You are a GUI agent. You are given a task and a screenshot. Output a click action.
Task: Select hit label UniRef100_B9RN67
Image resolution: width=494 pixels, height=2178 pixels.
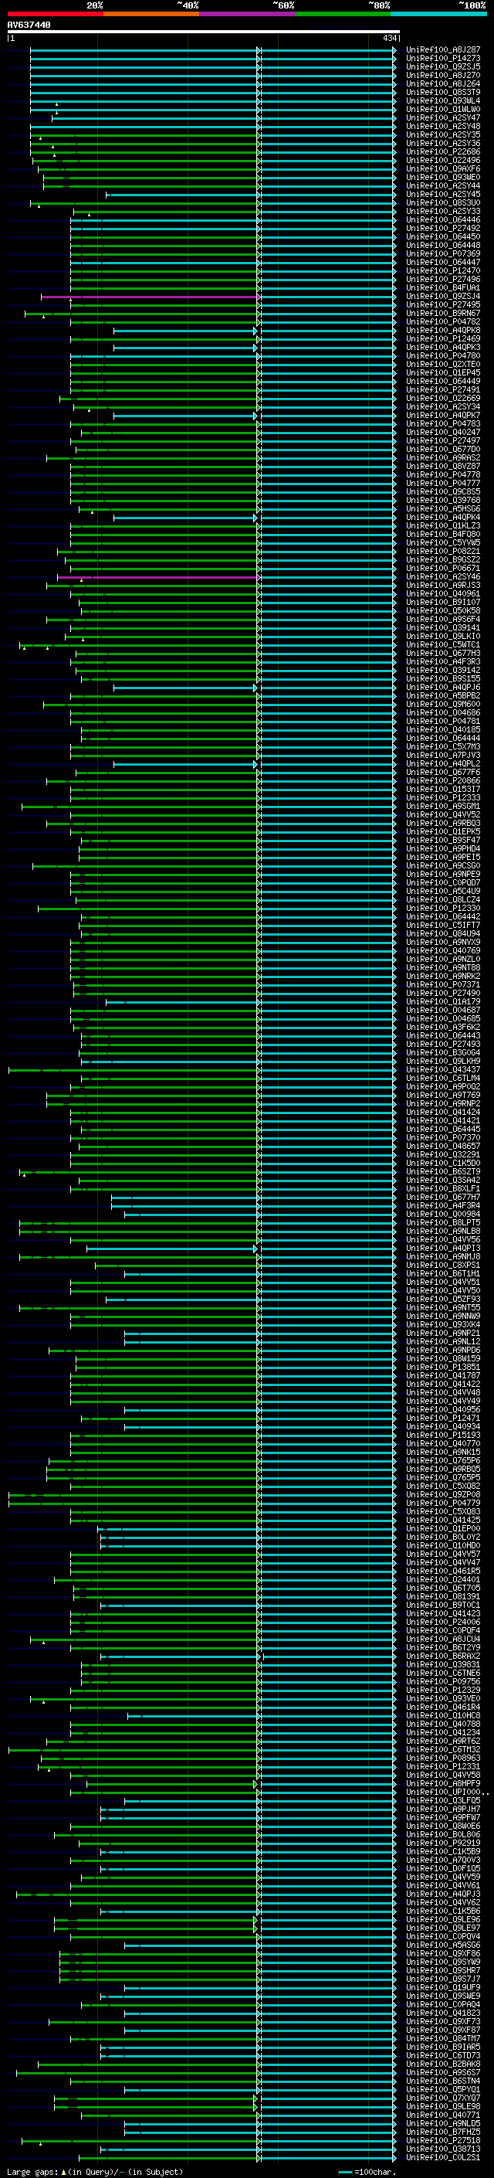[x=443, y=314]
